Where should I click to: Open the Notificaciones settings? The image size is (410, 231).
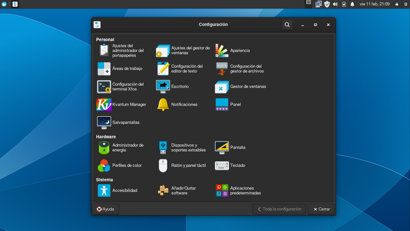tap(177, 104)
